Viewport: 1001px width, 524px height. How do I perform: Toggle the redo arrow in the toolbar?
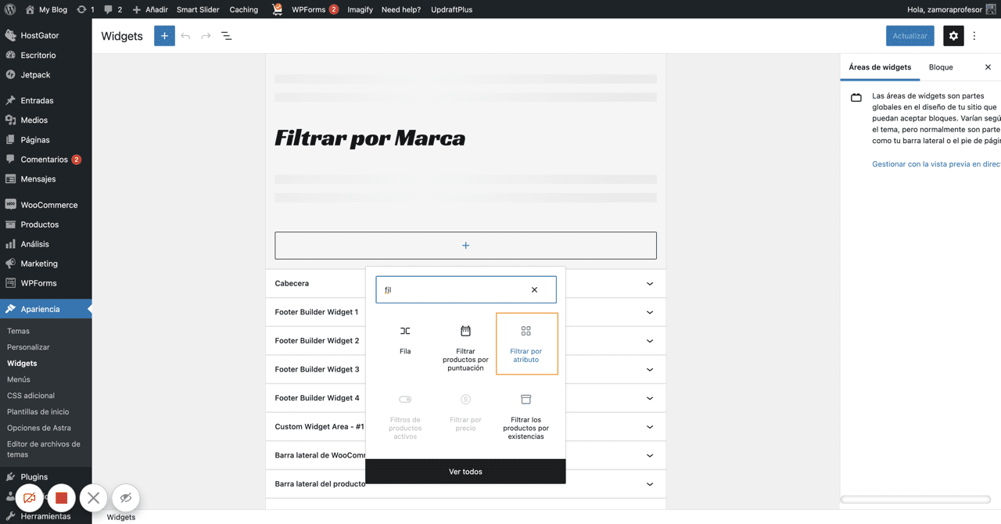point(205,35)
